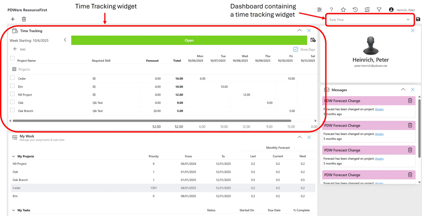Viewport: 422px width, 216px height.
Task: Delete the fourth PDW Forecast Change message
Action: tap(410, 175)
